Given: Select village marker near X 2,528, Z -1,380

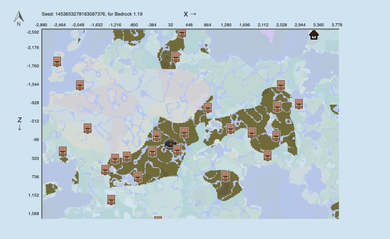Looking at the screenshot, I should click(x=281, y=85).
